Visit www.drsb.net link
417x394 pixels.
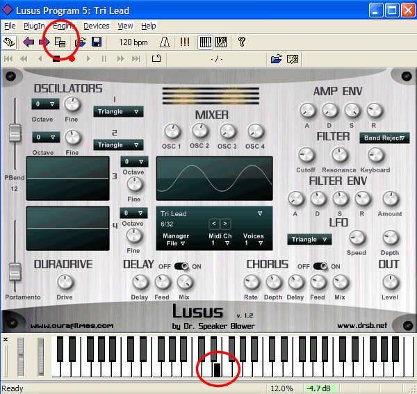click(362, 325)
